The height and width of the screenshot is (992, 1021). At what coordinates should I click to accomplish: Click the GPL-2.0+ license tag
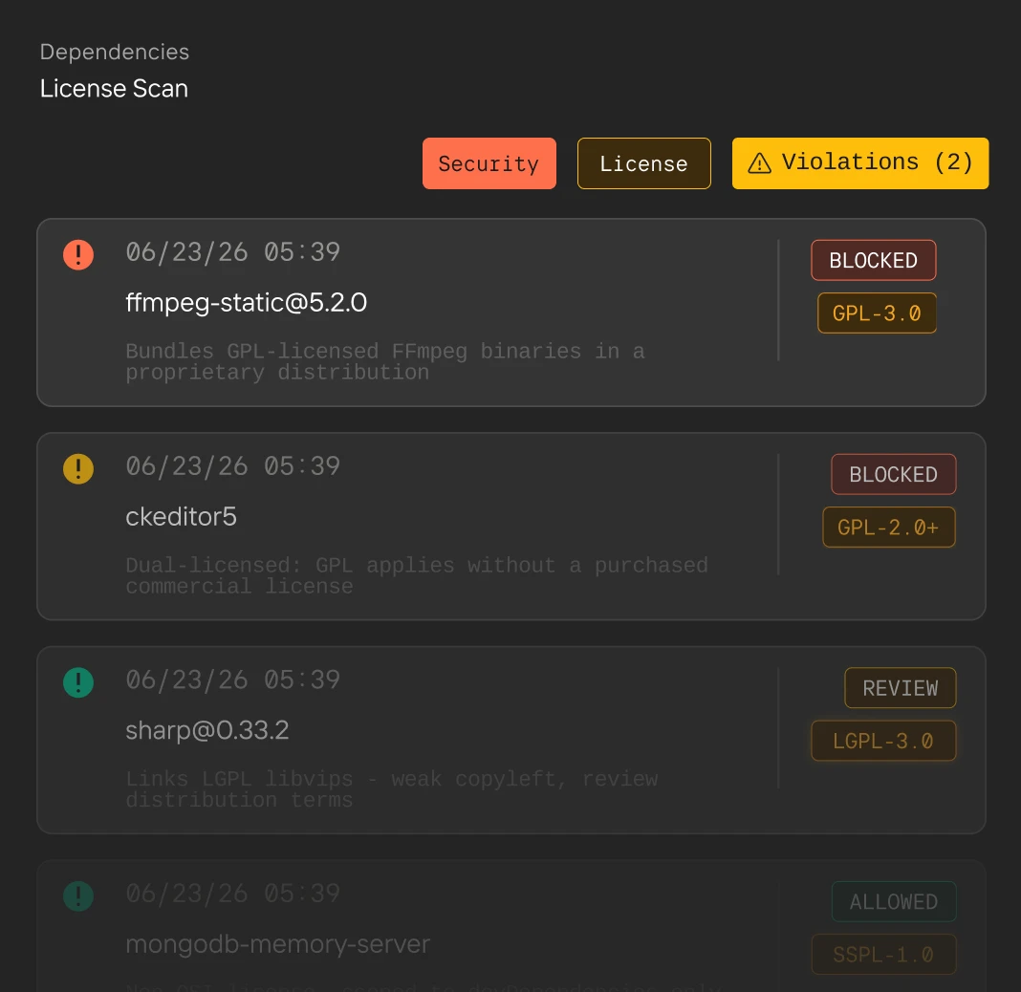[889, 528]
